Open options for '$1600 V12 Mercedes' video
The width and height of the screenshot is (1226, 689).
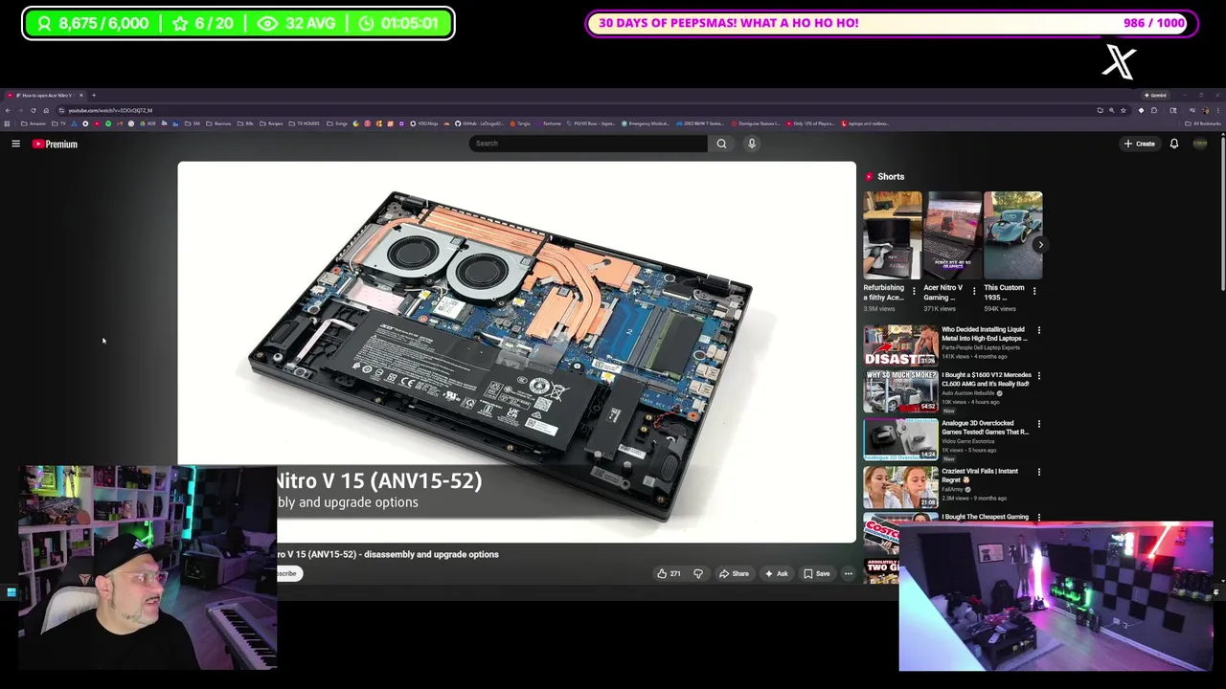(x=1039, y=376)
